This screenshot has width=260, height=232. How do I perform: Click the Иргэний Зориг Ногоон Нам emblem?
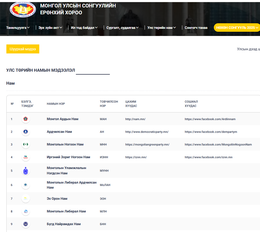(26, 157)
